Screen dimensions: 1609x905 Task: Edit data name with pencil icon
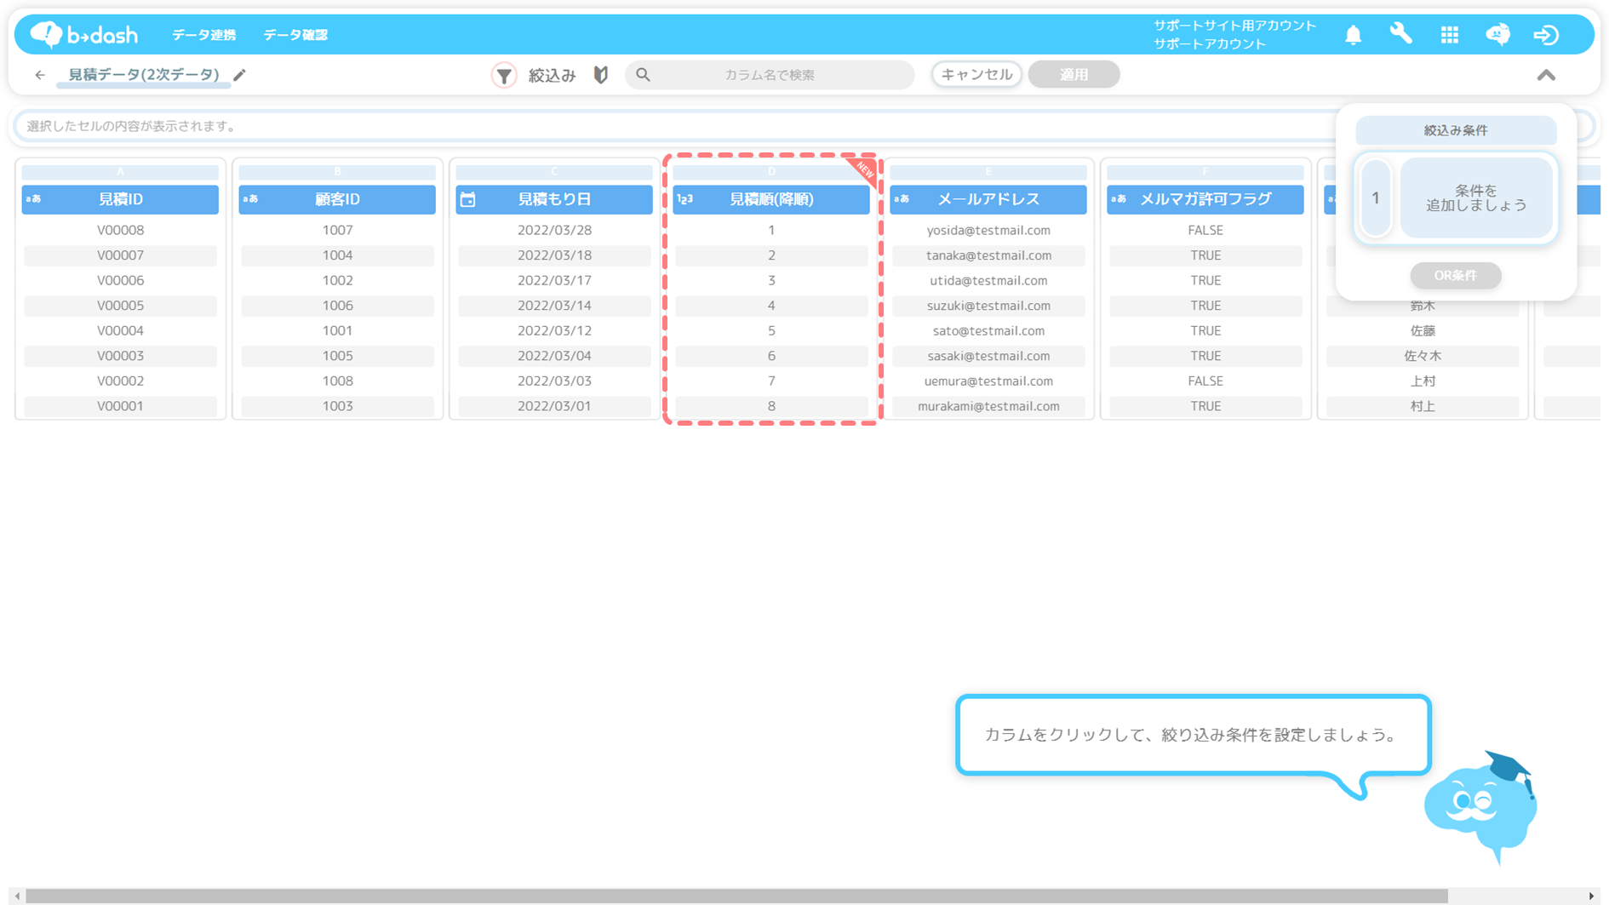click(x=240, y=75)
